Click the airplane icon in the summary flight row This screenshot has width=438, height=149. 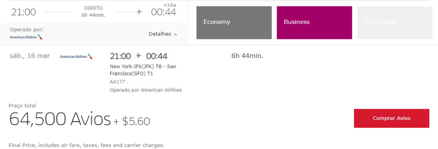(139, 12)
